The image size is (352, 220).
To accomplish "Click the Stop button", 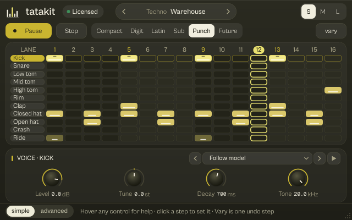I will (x=71, y=31).
